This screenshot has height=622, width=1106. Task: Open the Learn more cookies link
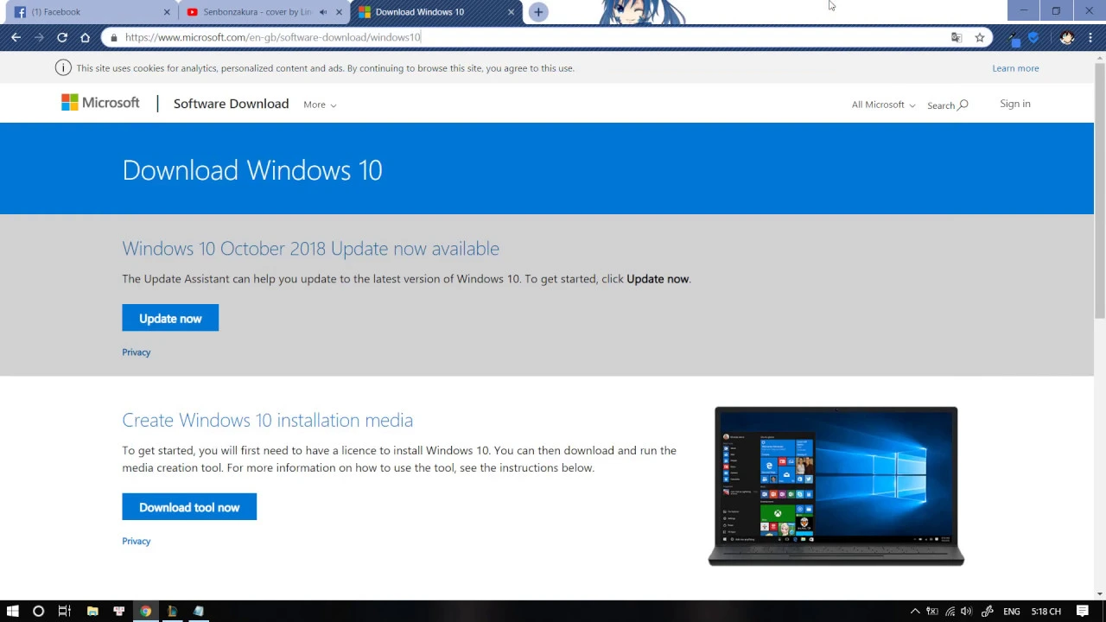tap(1015, 68)
